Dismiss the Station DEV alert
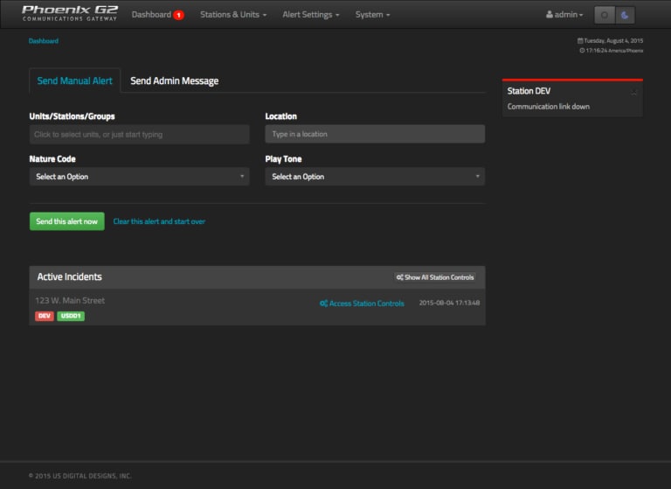Image resolution: width=671 pixels, height=489 pixels. click(634, 92)
